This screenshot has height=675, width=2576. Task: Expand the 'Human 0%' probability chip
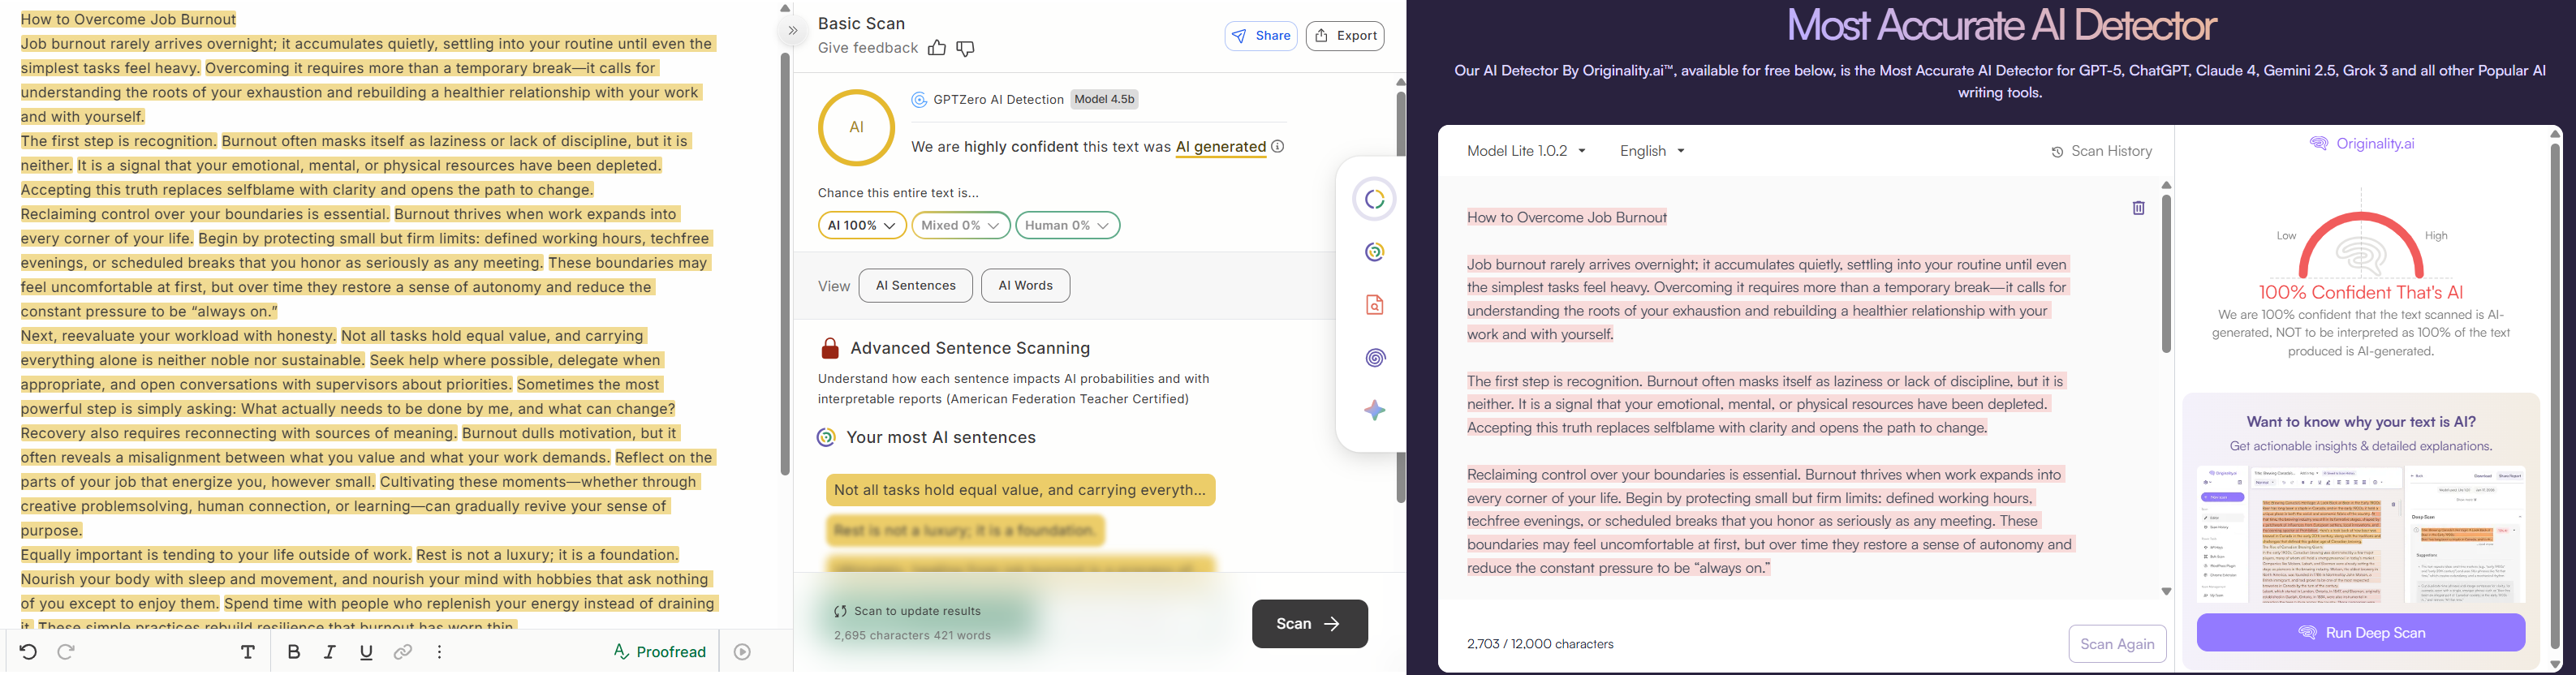click(1068, 225)
